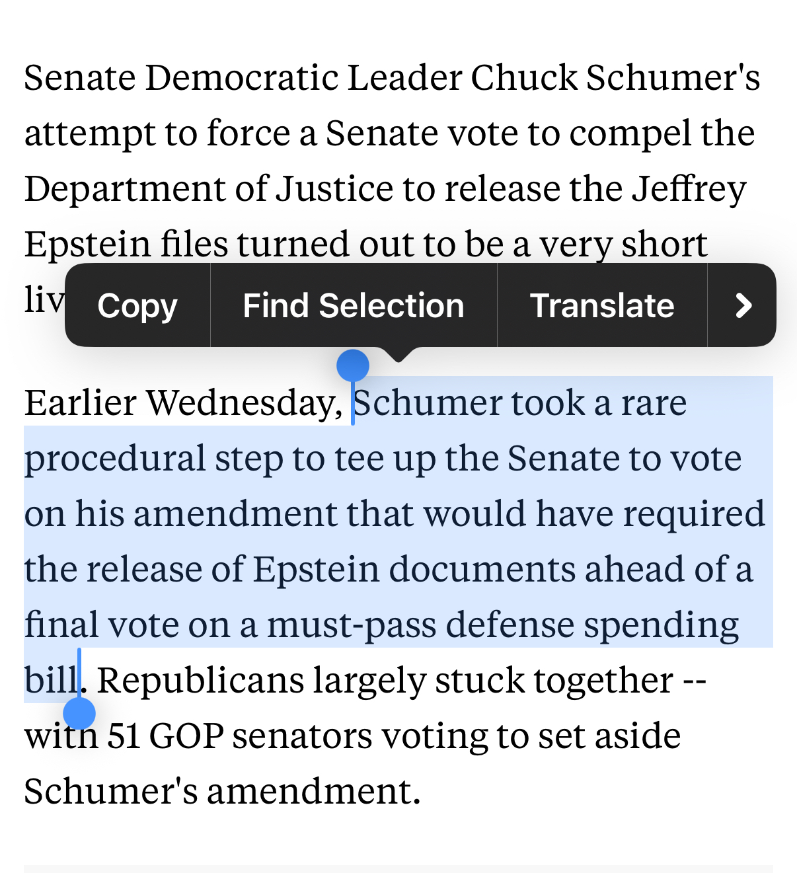Tap the word "amendment." at paragraph end
The height and width of the screenshot is (873, 797).
(314, 791)
